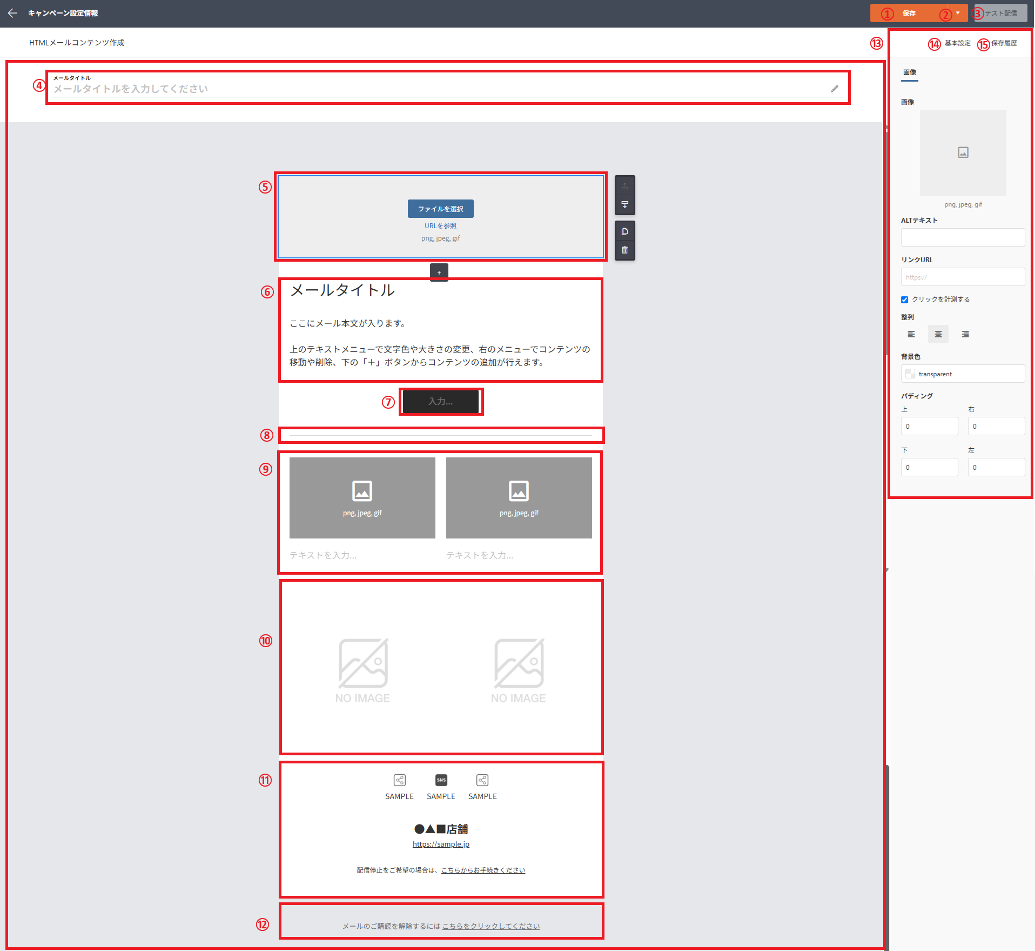The image size is (1035, 951).
Task: Delete the block with the trash icon
Action: [x=625, y=250]
